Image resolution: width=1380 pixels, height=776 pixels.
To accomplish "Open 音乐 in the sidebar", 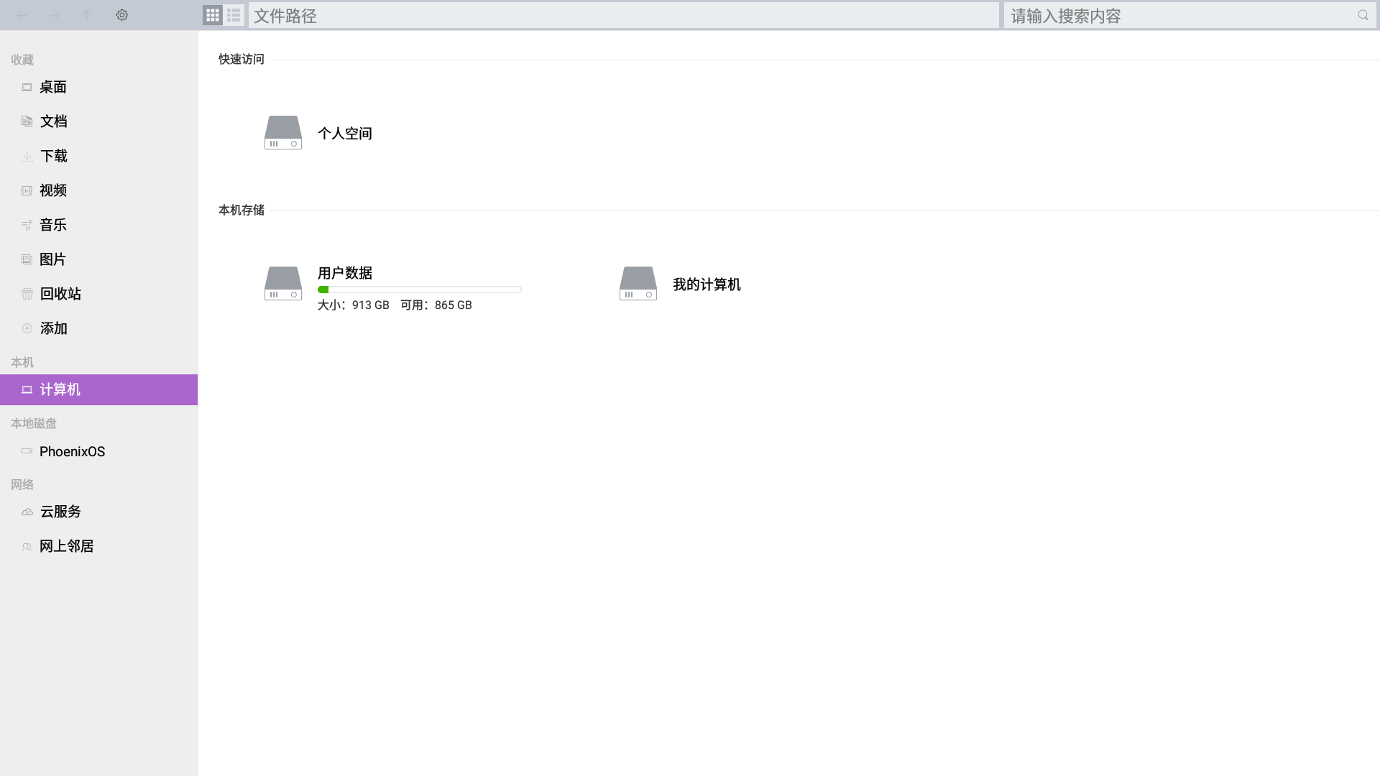I will coord(98,225).
